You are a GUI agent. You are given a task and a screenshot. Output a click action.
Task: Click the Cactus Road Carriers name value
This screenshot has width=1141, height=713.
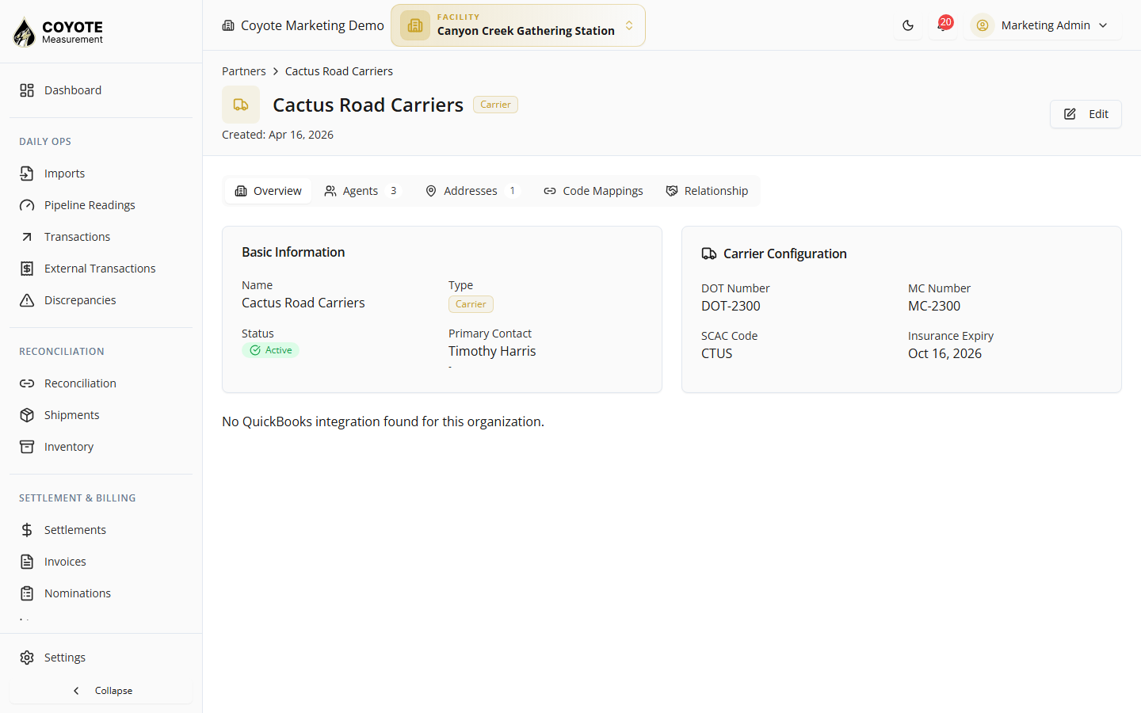[303, 303]
